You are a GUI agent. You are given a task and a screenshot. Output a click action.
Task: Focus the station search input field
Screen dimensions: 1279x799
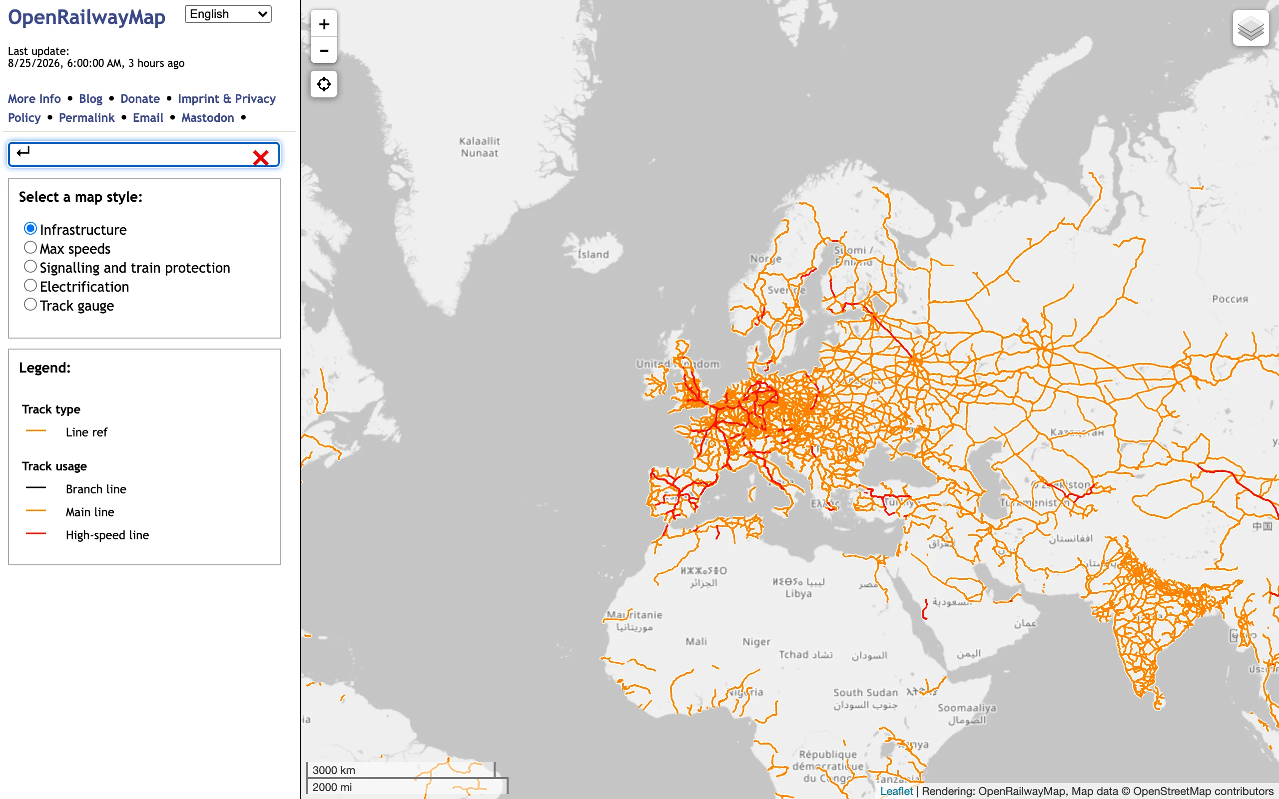(144, 154)
